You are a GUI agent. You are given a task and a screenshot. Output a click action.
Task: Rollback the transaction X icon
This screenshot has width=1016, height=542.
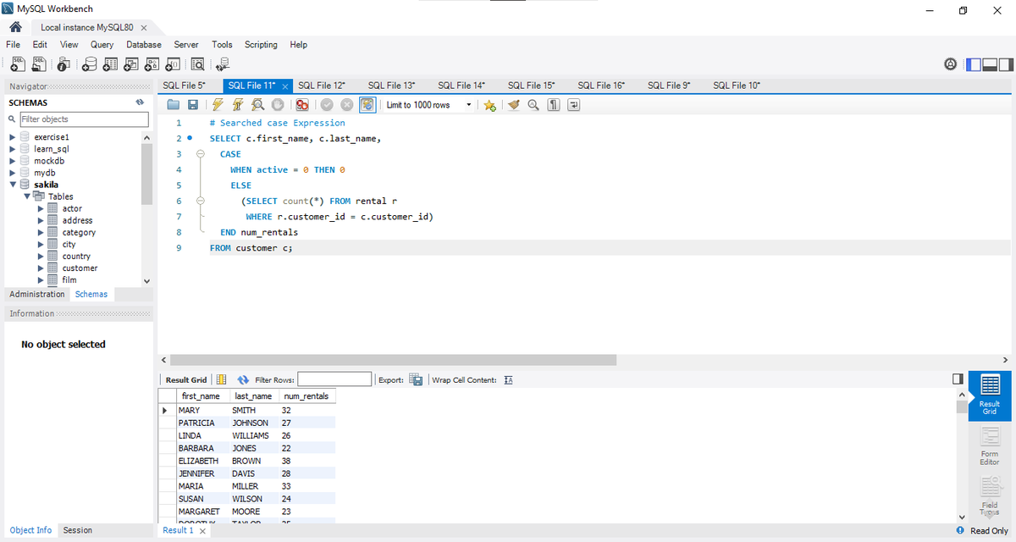tap(346, 105)
